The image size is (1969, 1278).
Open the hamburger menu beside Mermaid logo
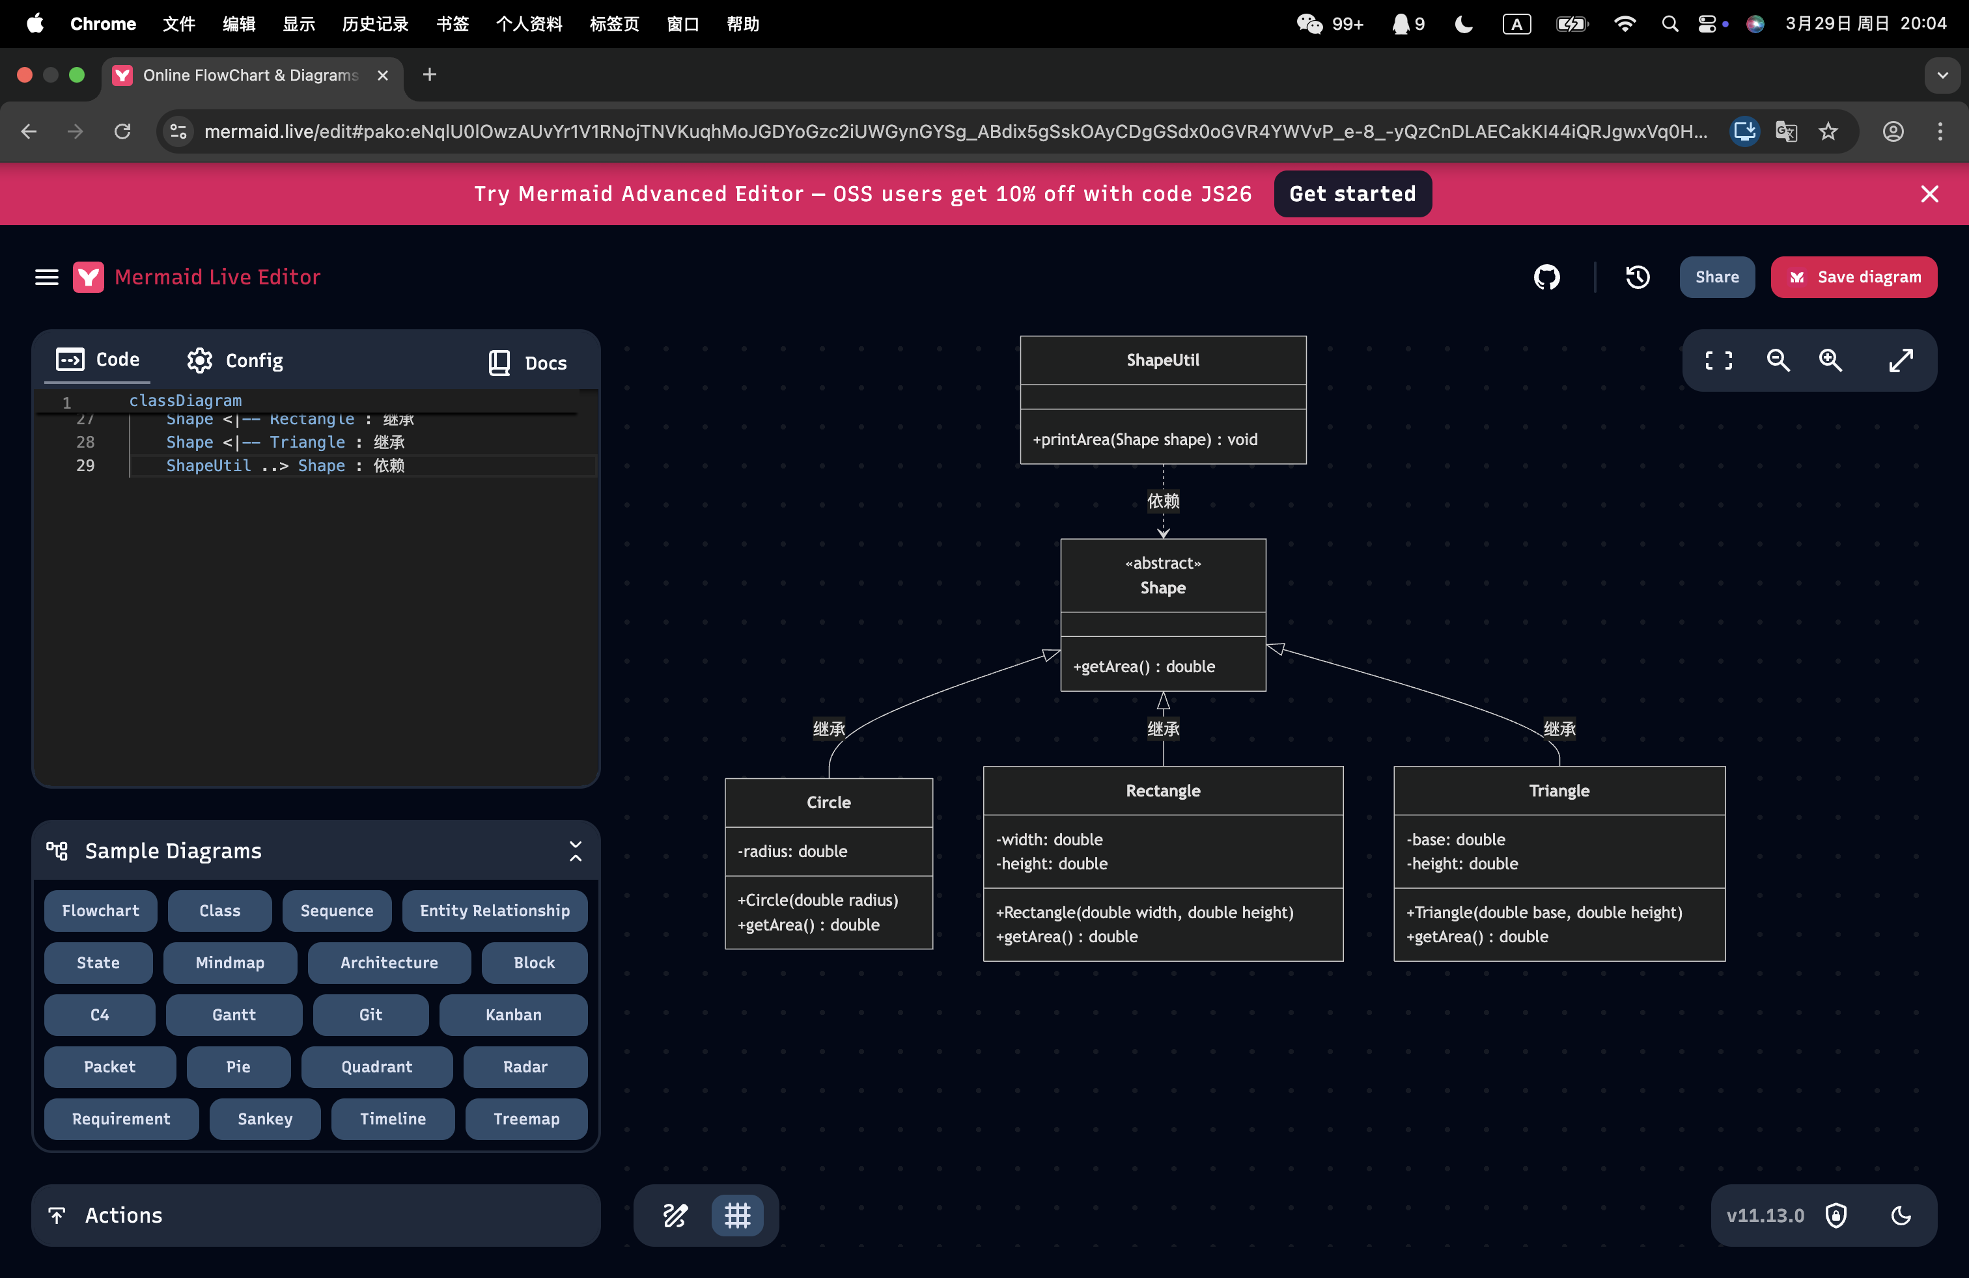[x=47, y=277]
